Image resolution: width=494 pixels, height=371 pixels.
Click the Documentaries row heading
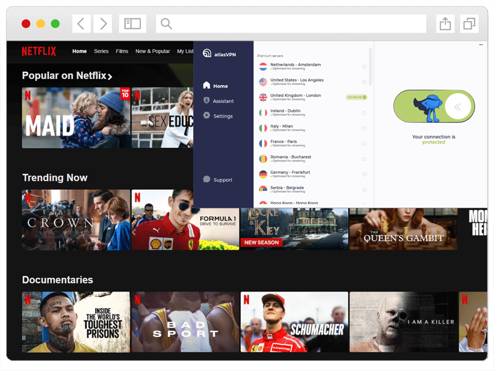tap(57, 280)
